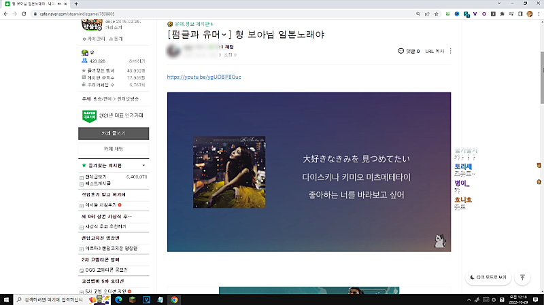Open the youtu.be/ygUOBlFBGuc link

204,77
